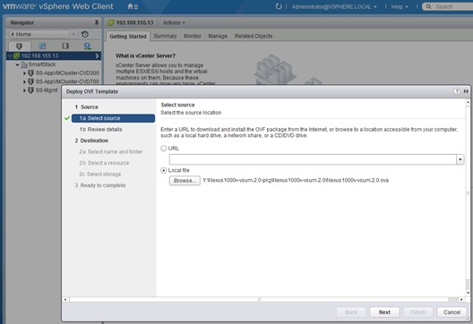The image size is (473, 324).
Task: Click in the URL input field
Action: 313,159
